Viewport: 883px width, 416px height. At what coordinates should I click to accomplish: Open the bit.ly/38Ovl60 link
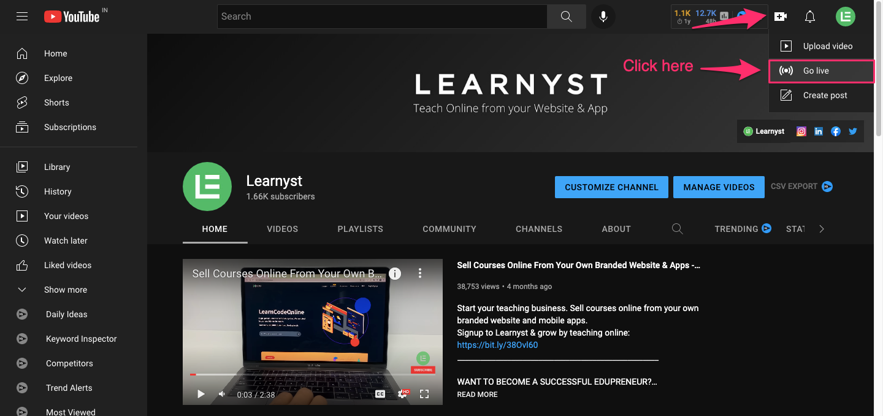[x=497, y=345]
